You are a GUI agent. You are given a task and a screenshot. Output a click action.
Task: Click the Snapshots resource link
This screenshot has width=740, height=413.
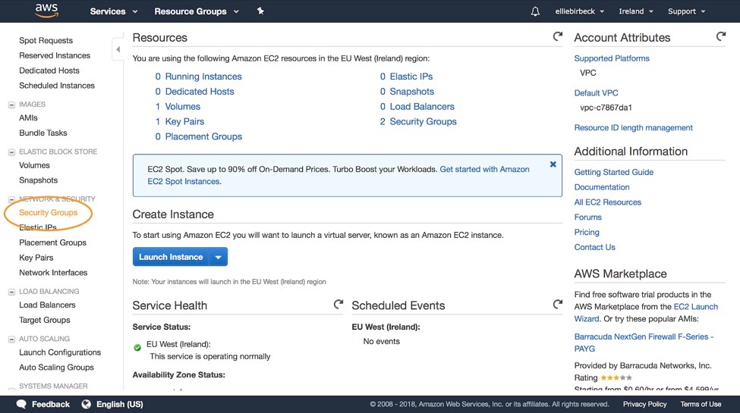[x=411, y=92]
